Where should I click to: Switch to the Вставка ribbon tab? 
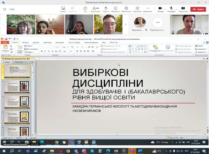point(25,43)
